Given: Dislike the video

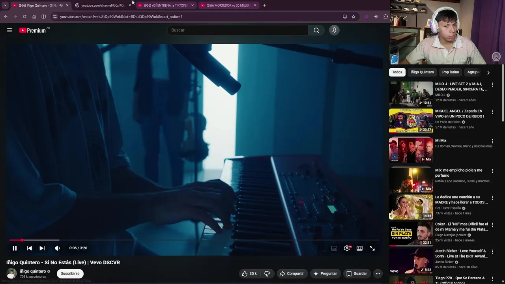Looking at the screenshot, I should (267, 273).
